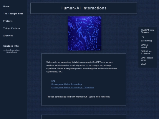The height and width of the screenshot is (119, 159).
Task: Click the wretchedconviction@gmail.com email address
Action: (x=11, y=51)
